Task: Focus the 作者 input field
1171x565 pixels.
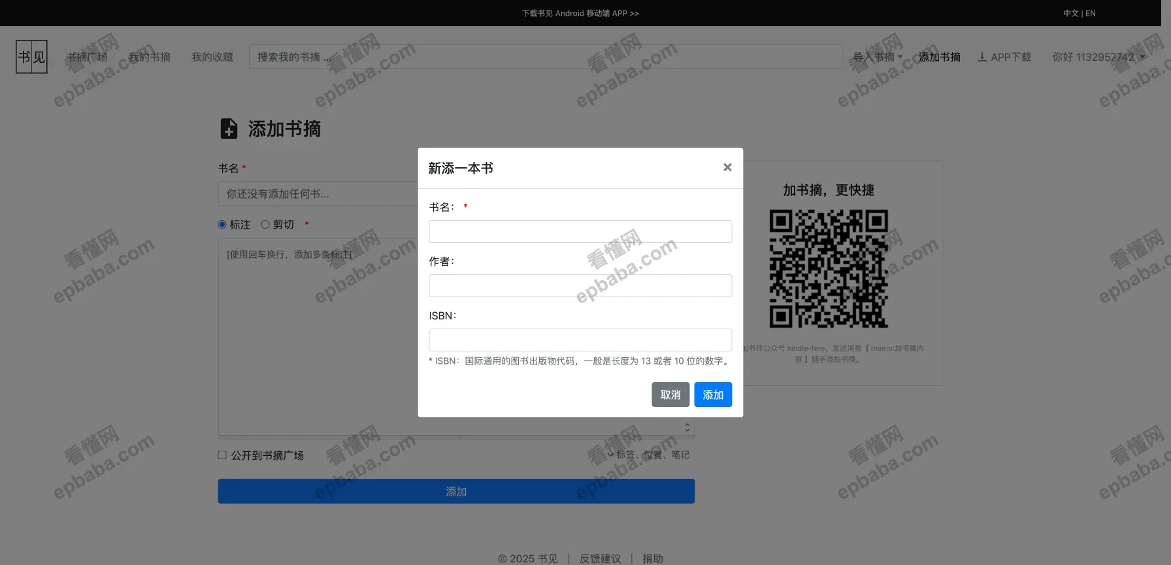Action: [x=580, y=285]
